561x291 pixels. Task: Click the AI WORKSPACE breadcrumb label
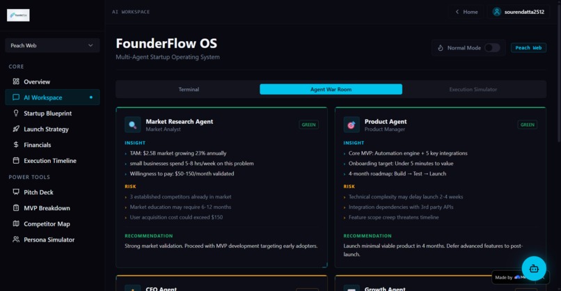[x=131, y=12]
